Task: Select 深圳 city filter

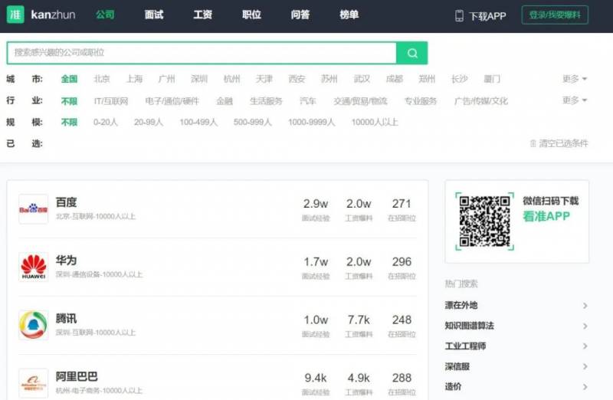Action: [199, 79]
